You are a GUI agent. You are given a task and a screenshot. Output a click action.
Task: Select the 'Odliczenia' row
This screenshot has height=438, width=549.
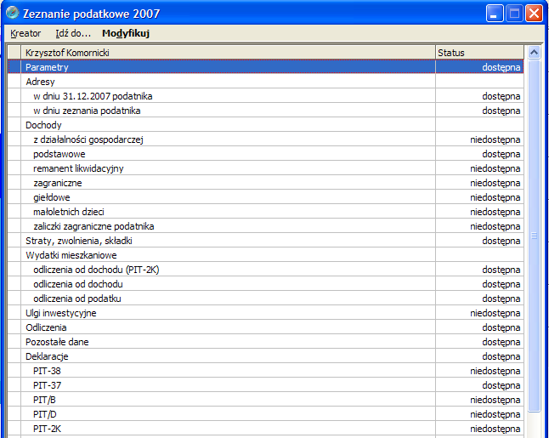coord(266,327)
